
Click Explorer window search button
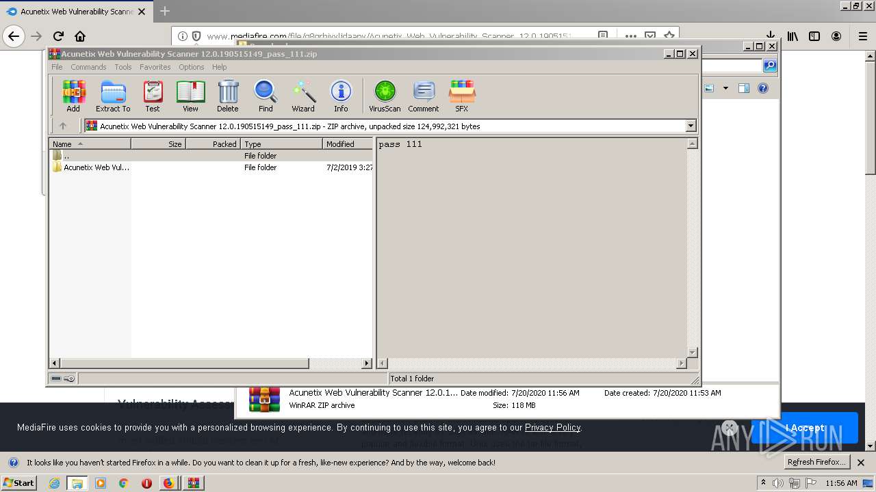coord(770,66)
